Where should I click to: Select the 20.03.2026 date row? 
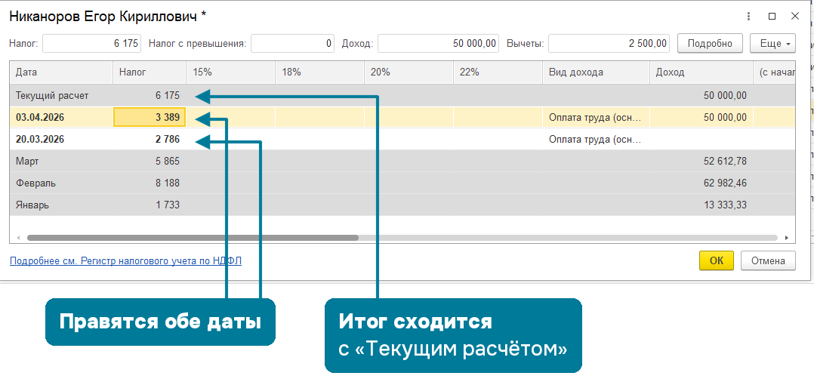[x=402, y=139]
